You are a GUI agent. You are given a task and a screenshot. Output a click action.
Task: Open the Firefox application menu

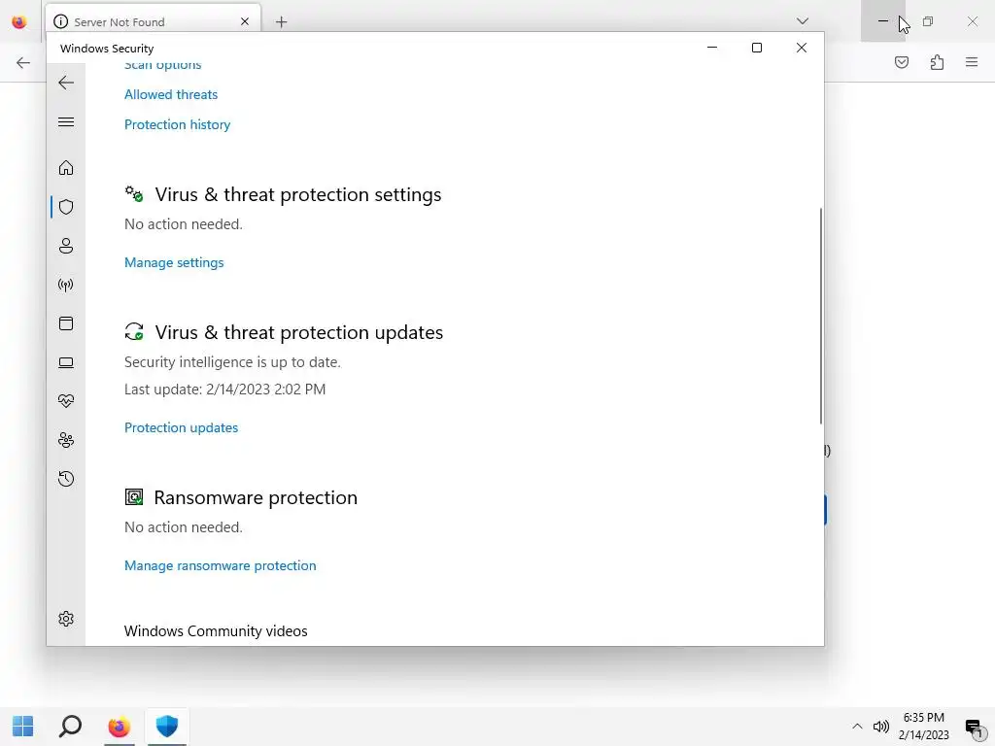[972, 62]
